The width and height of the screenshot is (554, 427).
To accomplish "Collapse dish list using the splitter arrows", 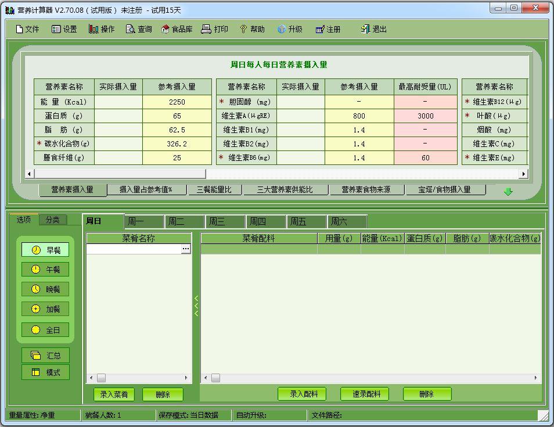I will [x=196, y=306].
